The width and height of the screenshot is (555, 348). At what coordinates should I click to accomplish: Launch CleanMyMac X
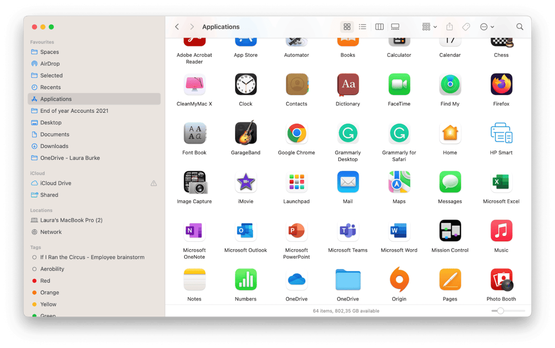[x=194, y=84]
